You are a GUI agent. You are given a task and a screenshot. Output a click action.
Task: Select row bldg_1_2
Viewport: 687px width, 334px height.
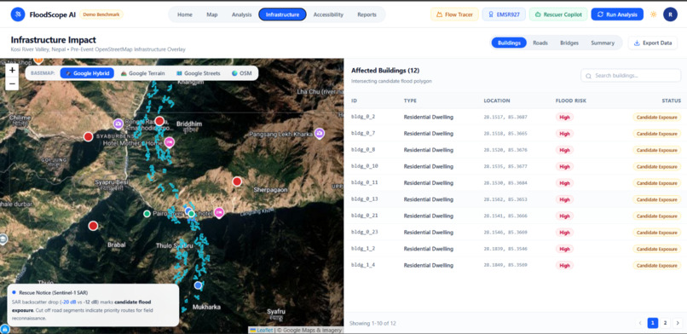click(515, 249)
